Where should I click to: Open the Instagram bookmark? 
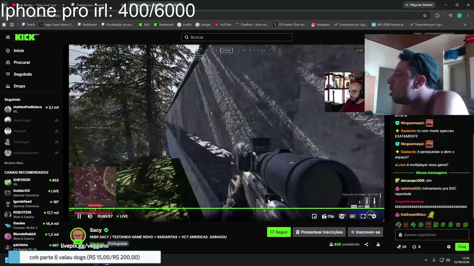click(320, 25)
